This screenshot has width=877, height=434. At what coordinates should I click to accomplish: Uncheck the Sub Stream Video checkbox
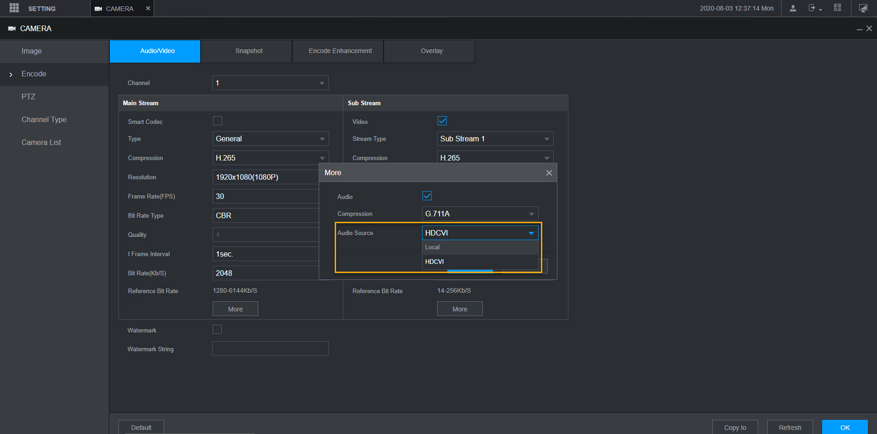tap(442, 121)
